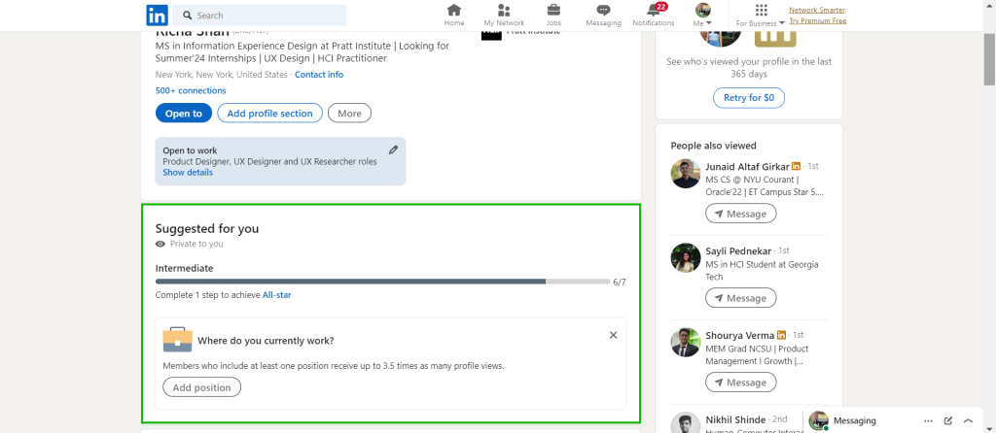Click the premium badge beside Shourya Verma

pos(781,335)
